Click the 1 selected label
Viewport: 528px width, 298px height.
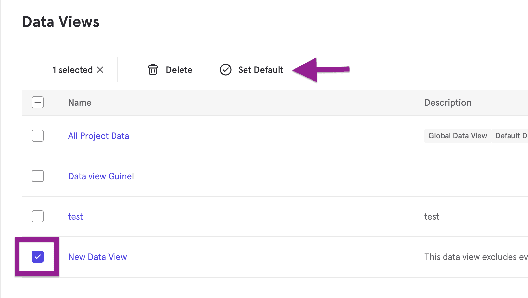click(73, 70)
